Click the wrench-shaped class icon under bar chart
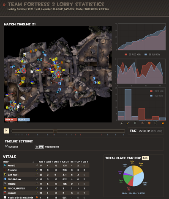Viewport: 169px width, 199px height. click(121, 123)
